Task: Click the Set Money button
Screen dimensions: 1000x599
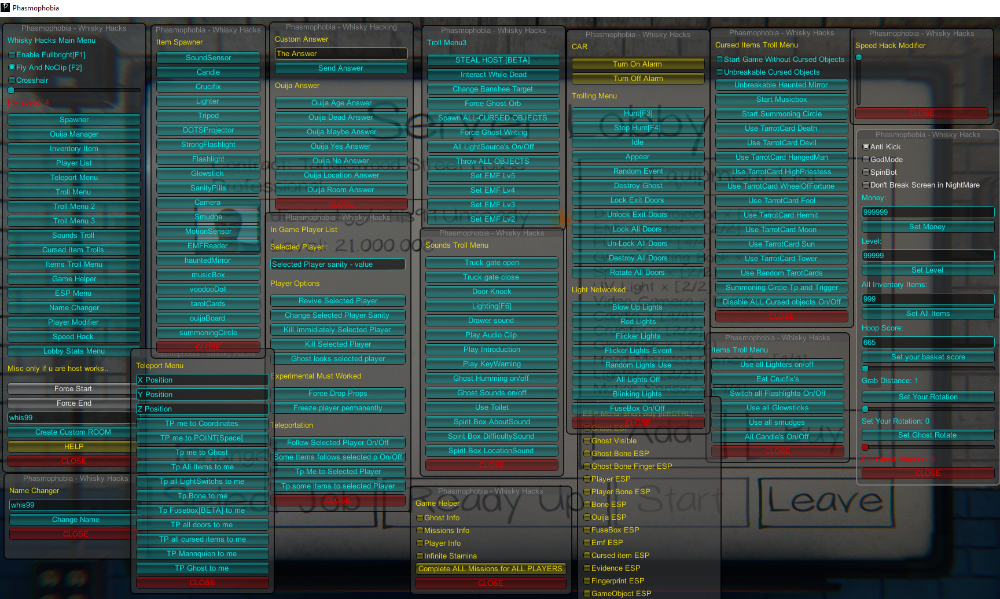Action: click(928, 227)
